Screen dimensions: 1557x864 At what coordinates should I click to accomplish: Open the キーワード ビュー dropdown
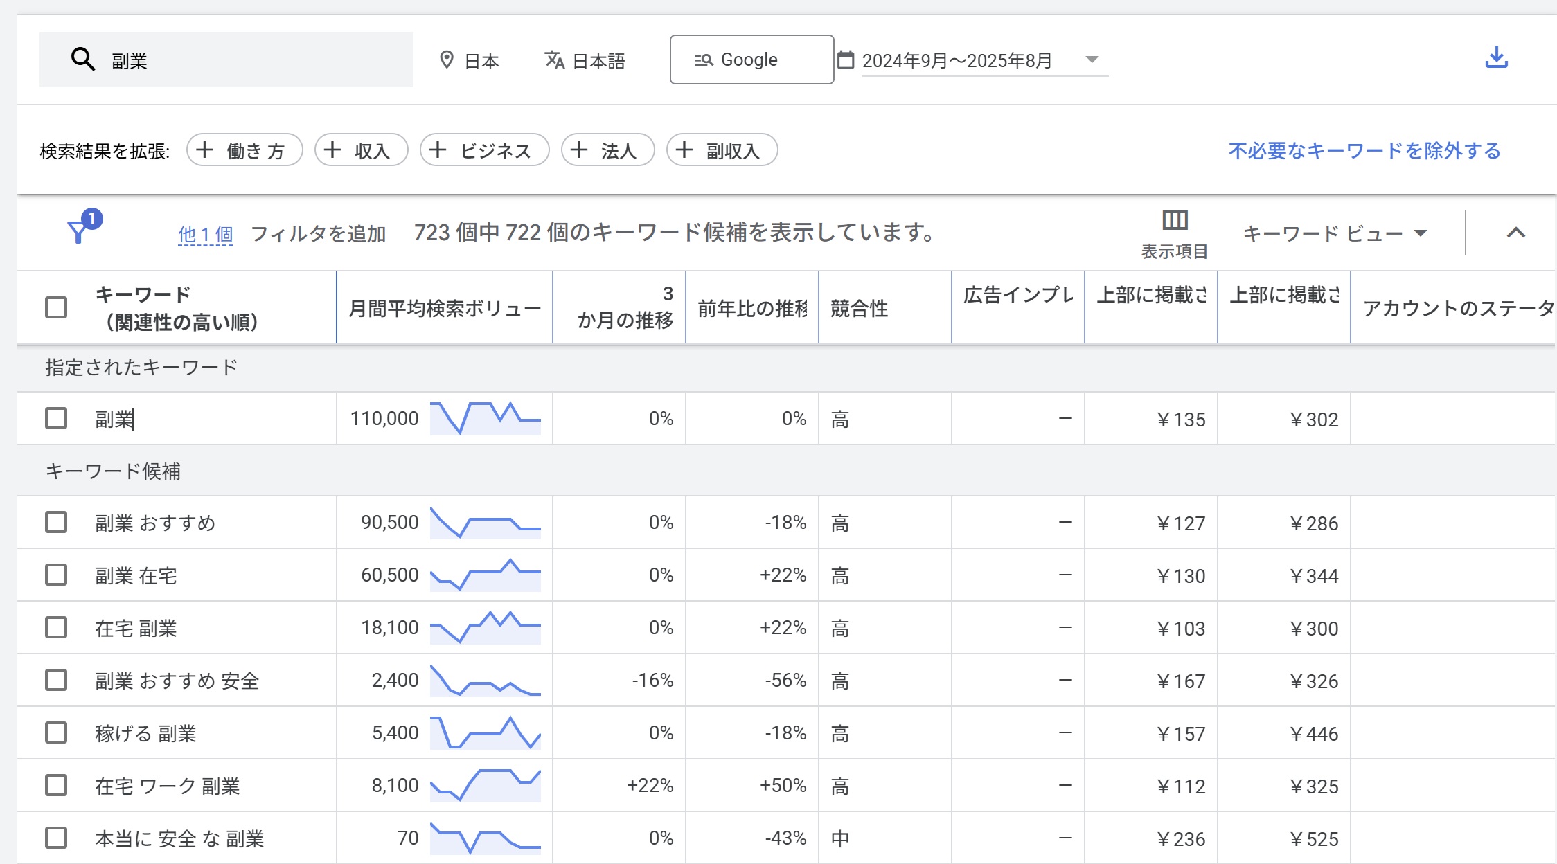click(x=1335, y=233)
